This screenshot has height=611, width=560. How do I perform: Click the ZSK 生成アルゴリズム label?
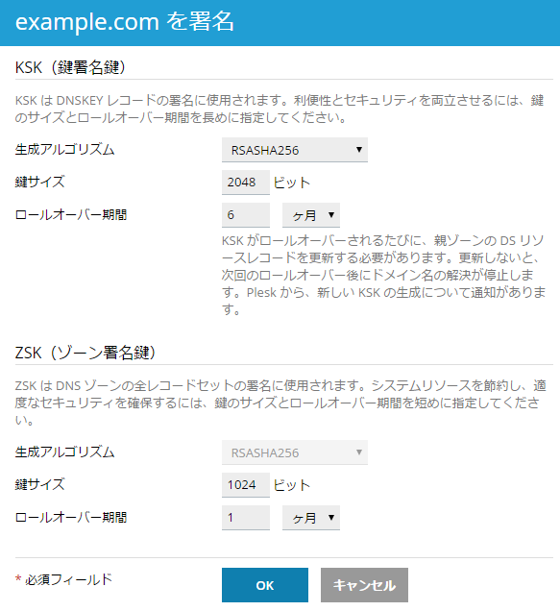point(64,452)
